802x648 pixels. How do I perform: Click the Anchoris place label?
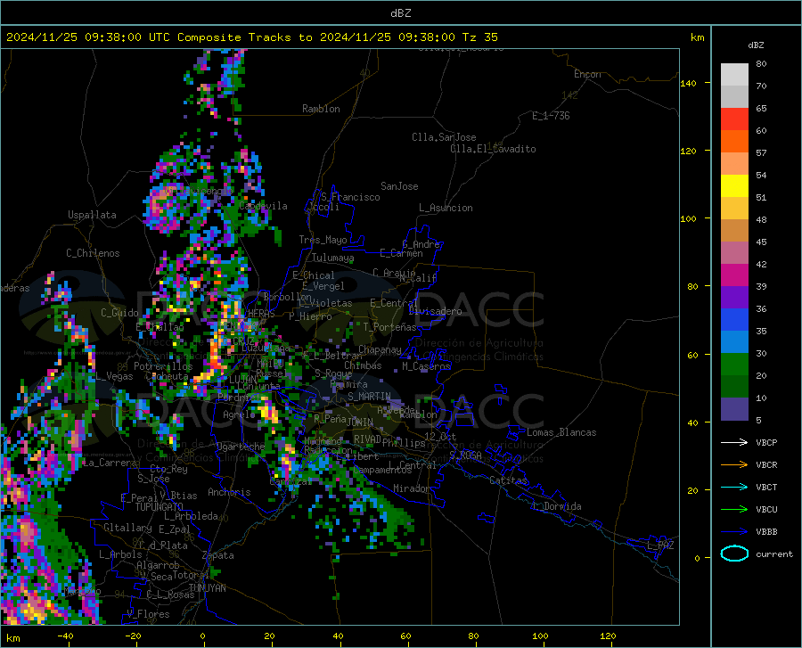[x=229, y=492]
